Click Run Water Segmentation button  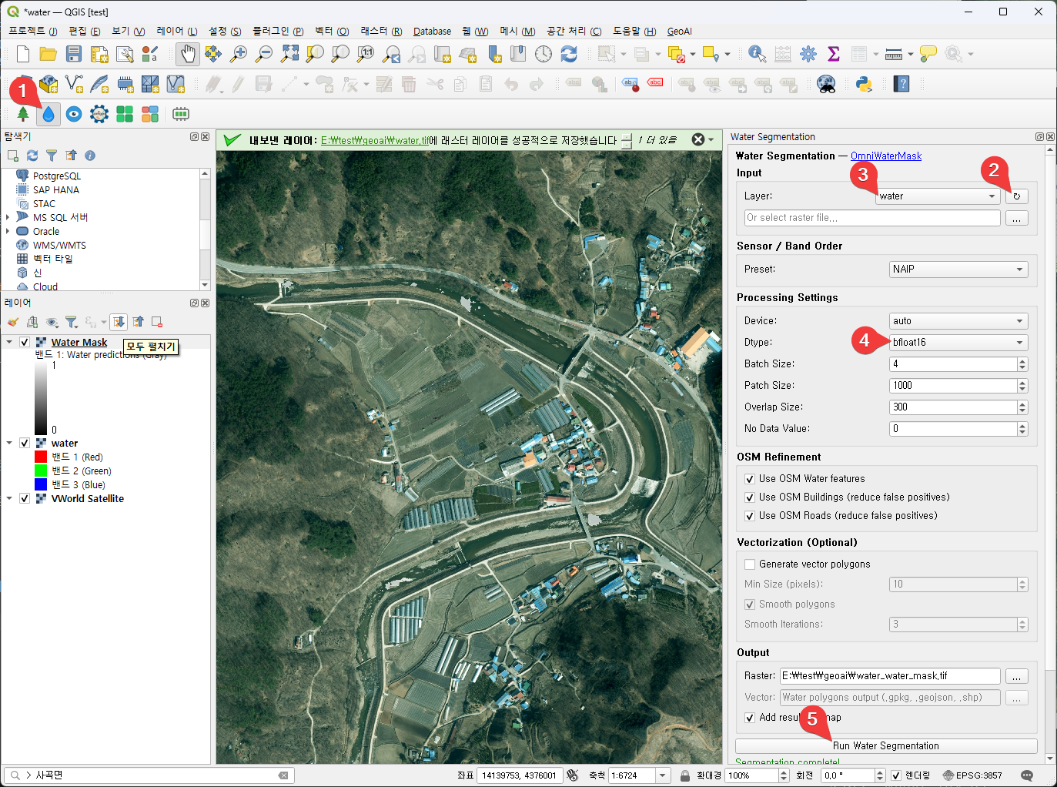tap(885, 745)
